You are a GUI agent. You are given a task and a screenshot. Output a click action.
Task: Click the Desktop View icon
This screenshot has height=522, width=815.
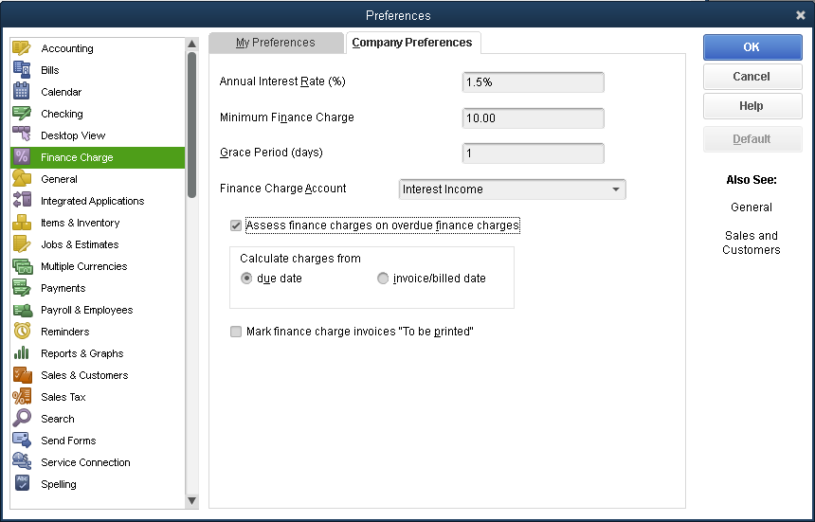[x=22, y=135]
